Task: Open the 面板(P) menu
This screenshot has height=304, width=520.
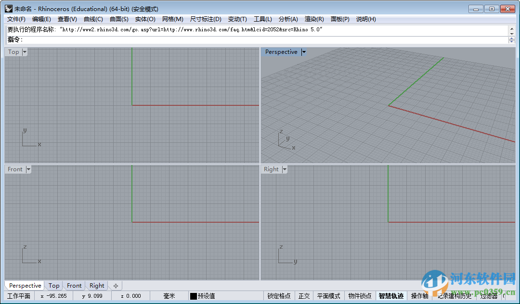Action: coord(340,19)
